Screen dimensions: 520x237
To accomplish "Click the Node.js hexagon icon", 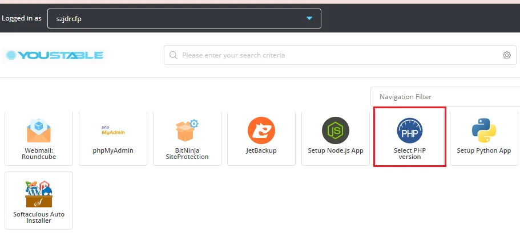I will click(336, 130).
